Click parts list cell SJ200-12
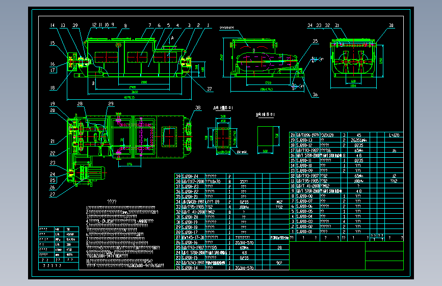Screen dimensions: 442x286 pyautogui.click(x=304, y=145)
